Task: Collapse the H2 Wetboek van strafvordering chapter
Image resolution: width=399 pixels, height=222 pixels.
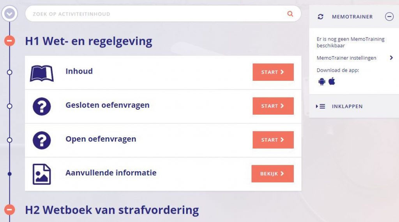Action: click(10, 210)
